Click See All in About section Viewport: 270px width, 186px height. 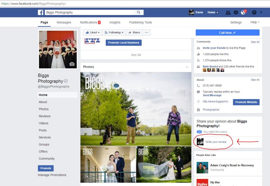pos(255,80)
